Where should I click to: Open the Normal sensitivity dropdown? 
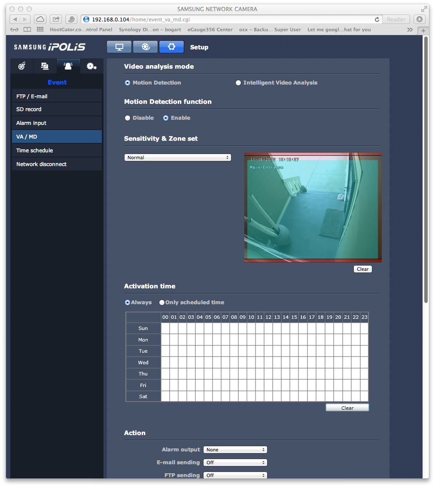pyautogui.click(x=177, y=157)
